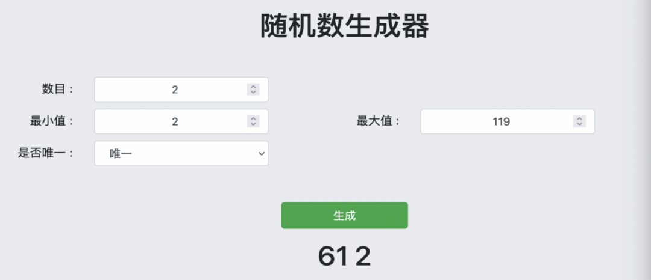Viewport: 651px width, 280px height.
Task: Select the 最大值 field showing 119
Action: click(x=501, y=121)
